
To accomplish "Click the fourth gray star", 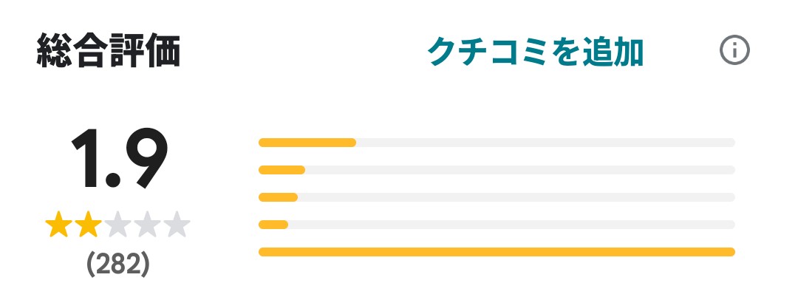I will pos(148,225).
